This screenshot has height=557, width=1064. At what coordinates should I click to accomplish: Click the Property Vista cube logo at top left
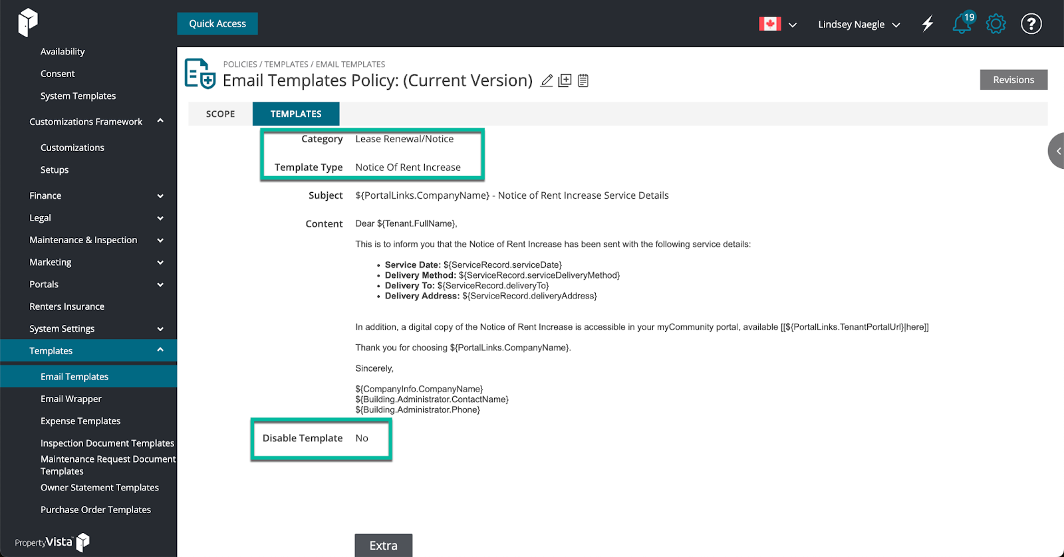pos(28,22)
